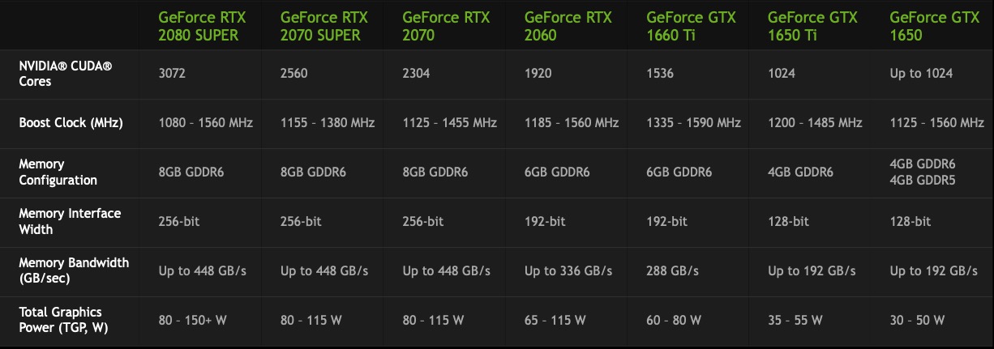994x349 pixels.
Task: Click the GeForce RTX 2080 SUPER column header
Action: [x=204, y=26]
